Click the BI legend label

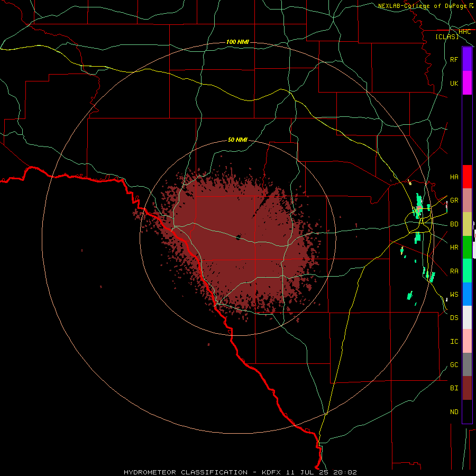click(454, 388)
